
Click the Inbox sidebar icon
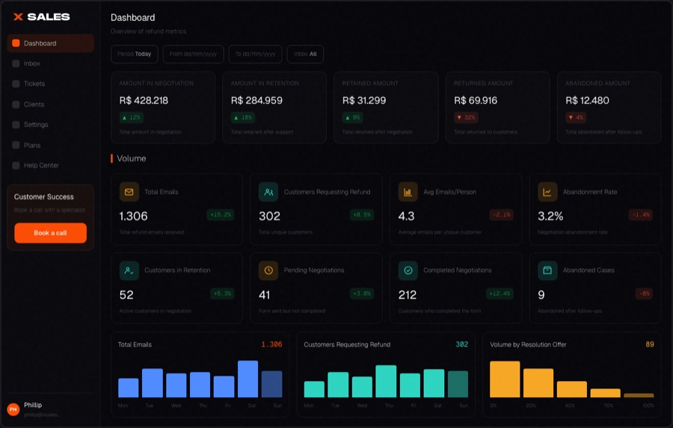point(16,63)
